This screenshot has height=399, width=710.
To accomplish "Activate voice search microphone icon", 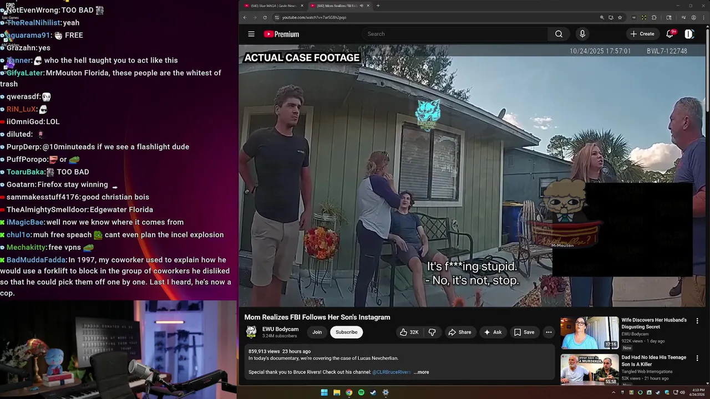I will click(582, 34).
